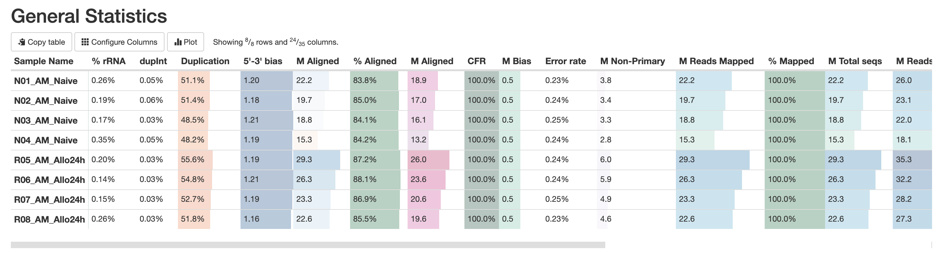The image size is (941, 258).
Task: Click the Configure Columns grid icon
Action: point(85,42)
